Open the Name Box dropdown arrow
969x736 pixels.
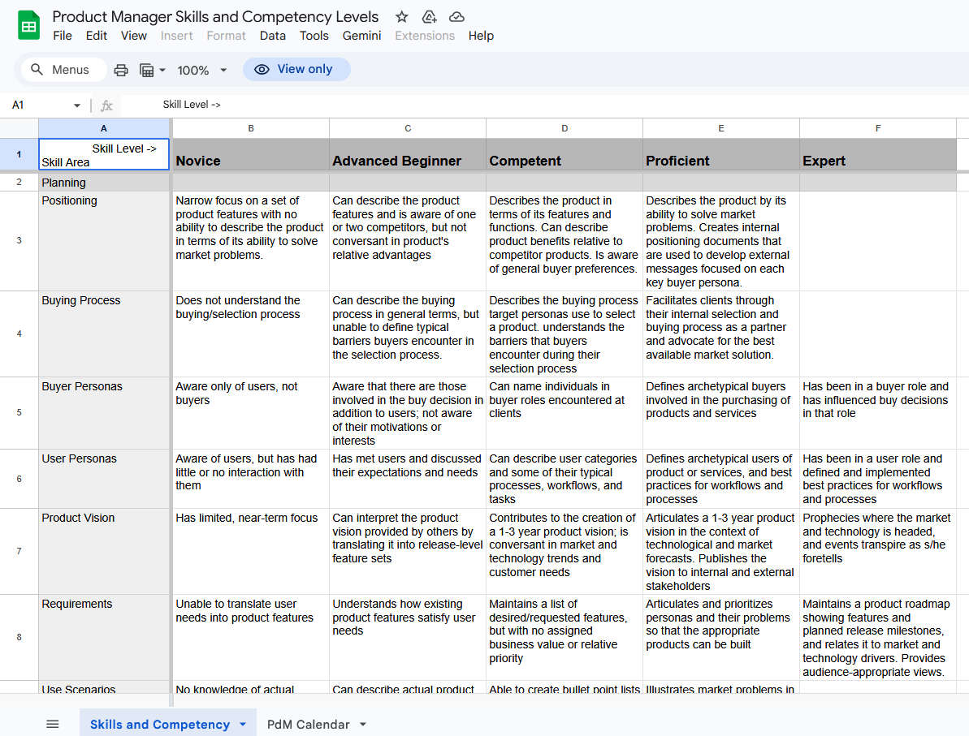[76, 105]
